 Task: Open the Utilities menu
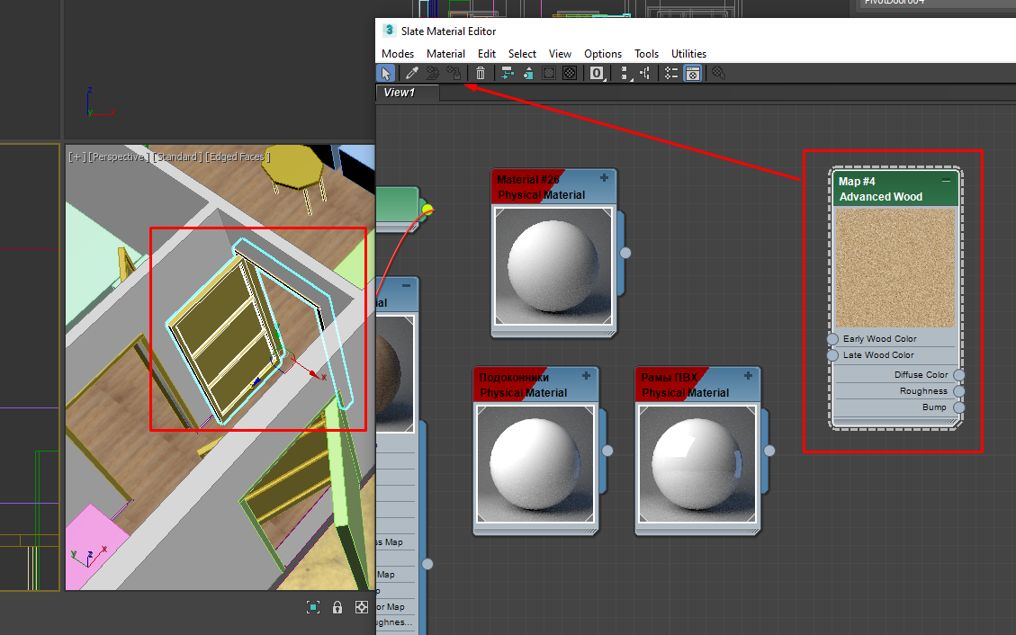[688, 54]
